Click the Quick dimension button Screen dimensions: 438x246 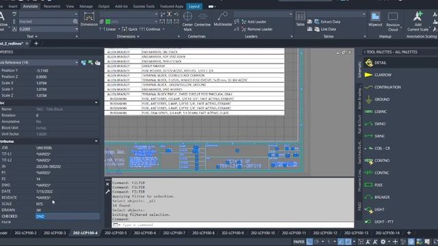click(x=130, y=29)
